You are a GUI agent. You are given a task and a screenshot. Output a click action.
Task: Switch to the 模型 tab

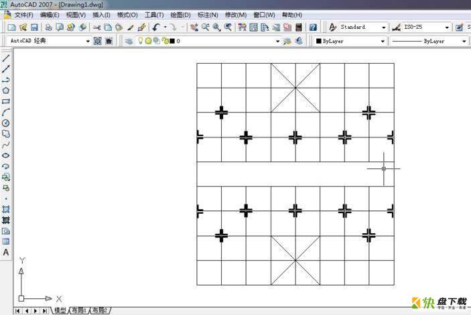60,310
